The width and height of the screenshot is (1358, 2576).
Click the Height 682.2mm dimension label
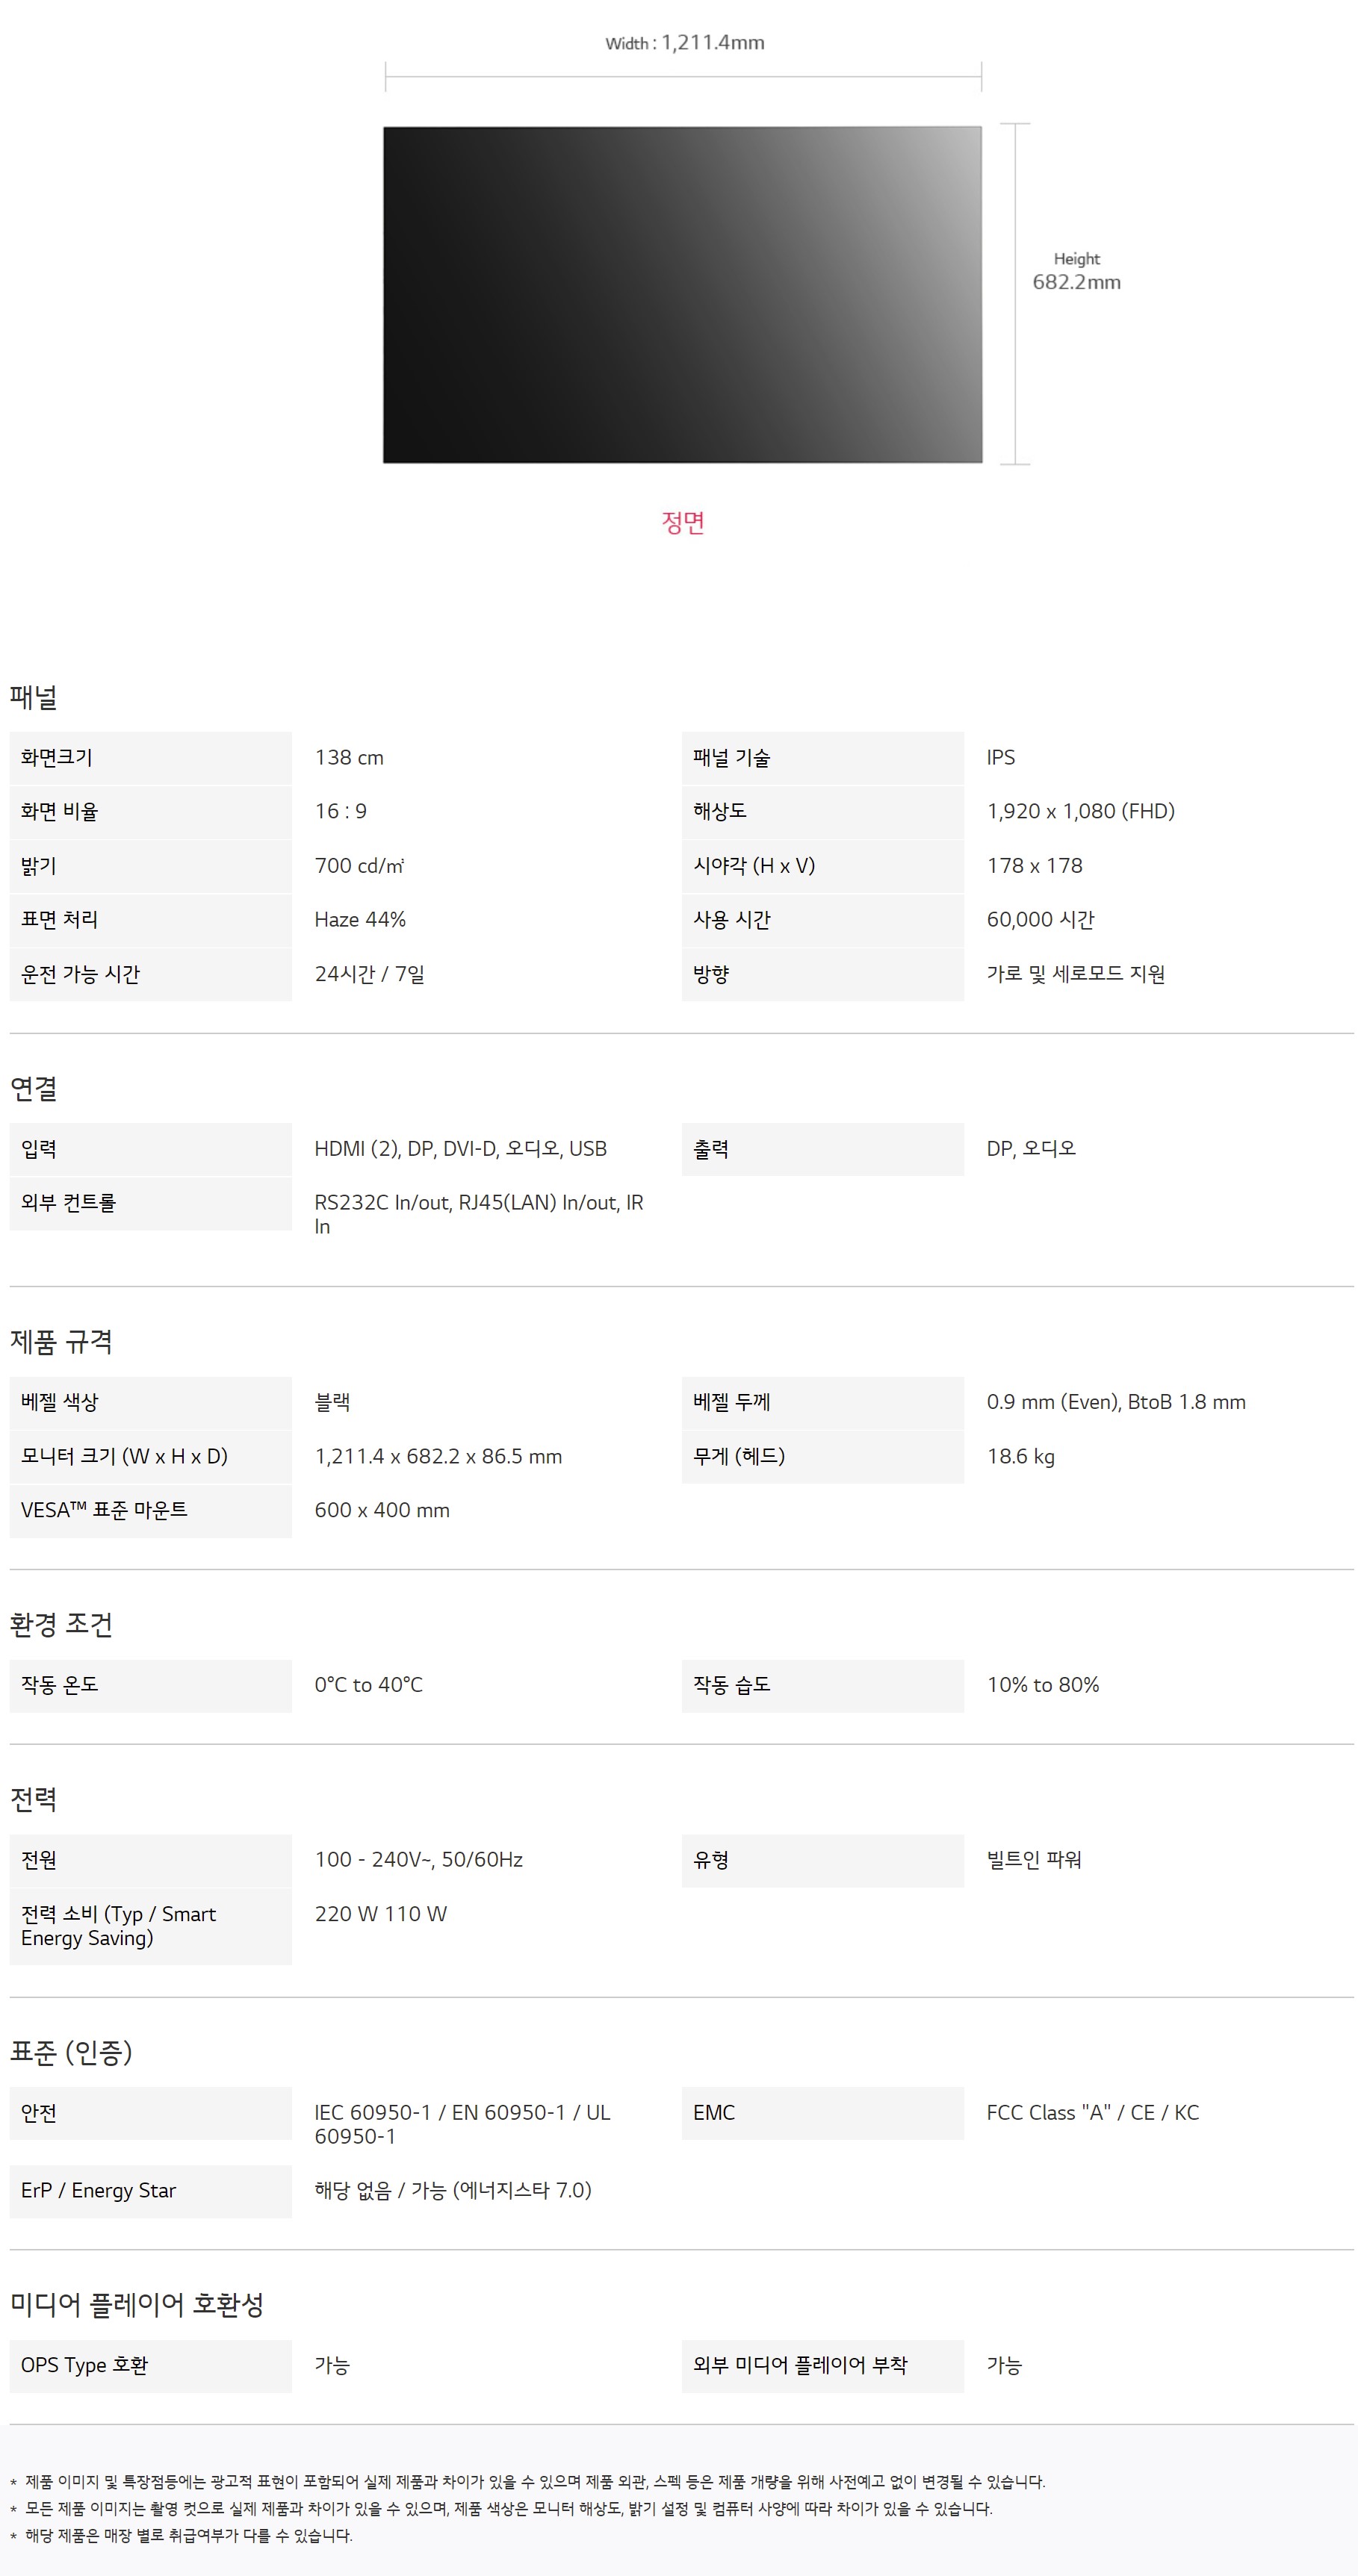1076,272
